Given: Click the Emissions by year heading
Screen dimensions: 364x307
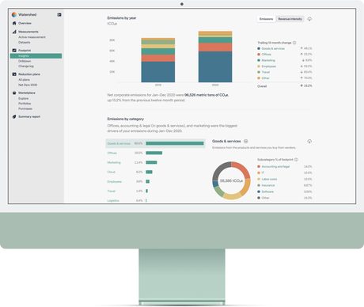Looking at the screenshot, I should [x=122, y=18].
